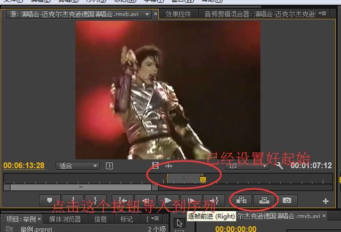Open the 1/2 playback resolution dropdown
The width and height of the screenshot is (341, 232).
click(x=246, y=165)
